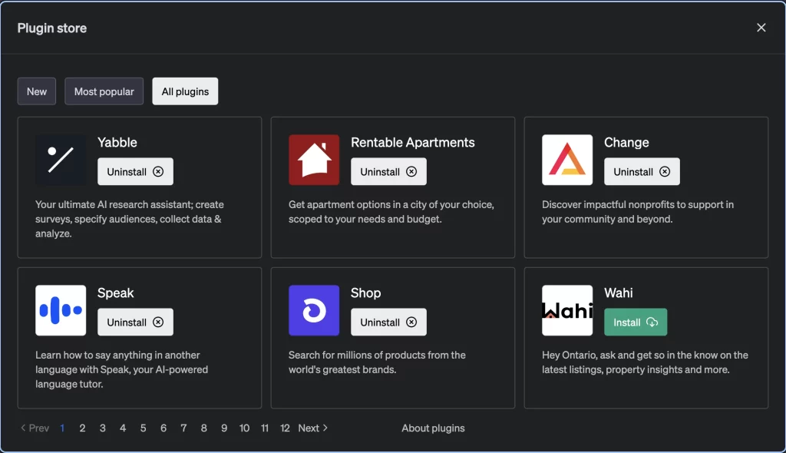Jump to page 12 of plugins

pyautogui.click(x=285, y=428)
